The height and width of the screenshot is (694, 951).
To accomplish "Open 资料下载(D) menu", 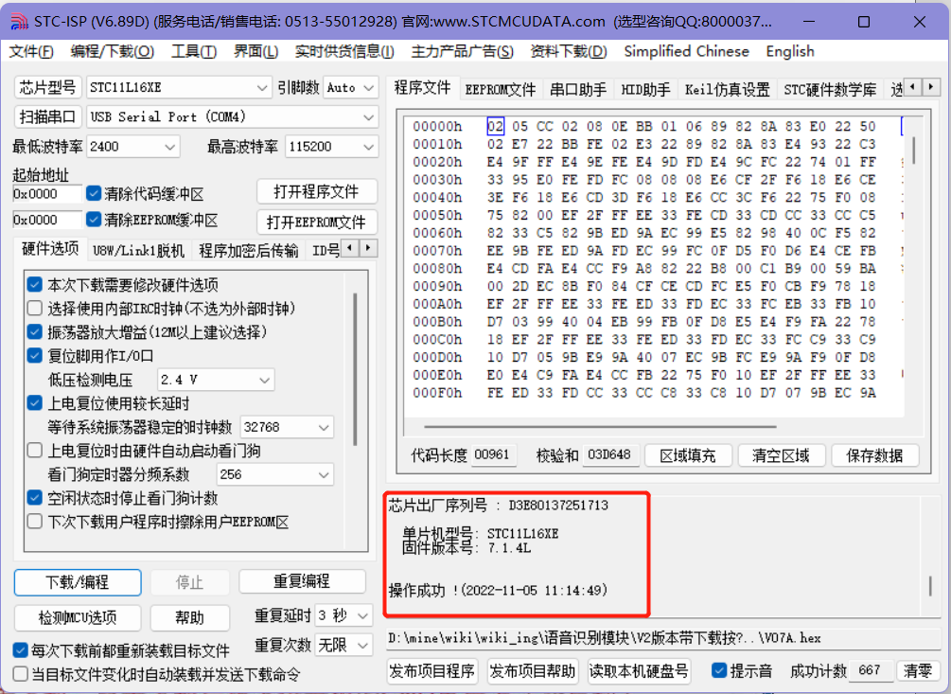I will [569, 51].
